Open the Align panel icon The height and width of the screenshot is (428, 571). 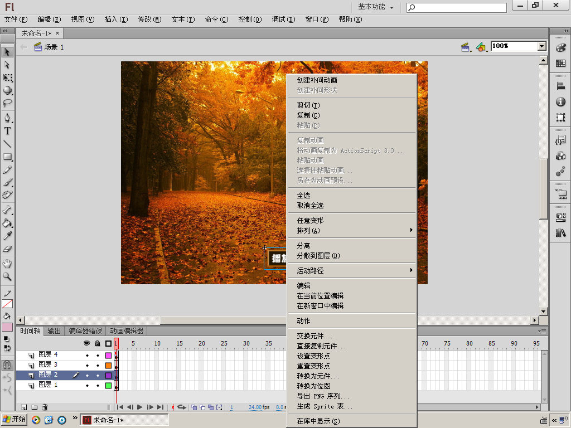561,86
